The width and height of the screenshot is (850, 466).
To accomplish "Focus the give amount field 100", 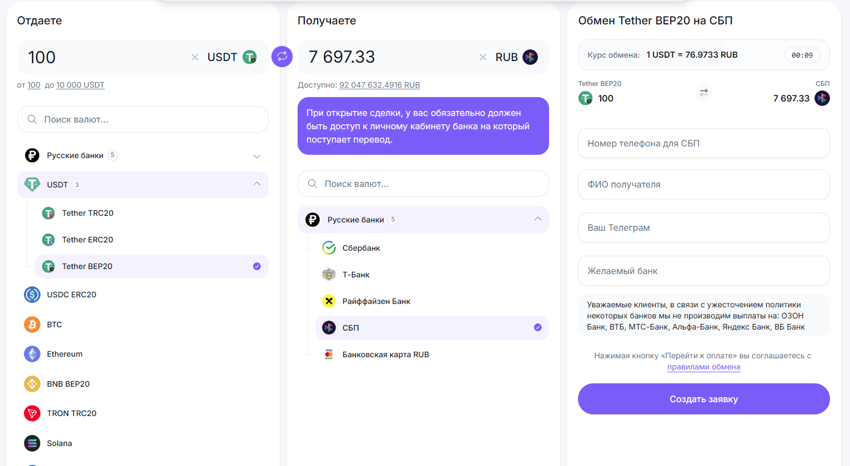I will (105, 57).
